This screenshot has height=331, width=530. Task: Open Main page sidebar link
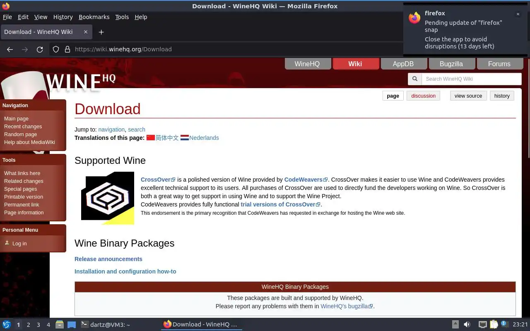(16, 119)
